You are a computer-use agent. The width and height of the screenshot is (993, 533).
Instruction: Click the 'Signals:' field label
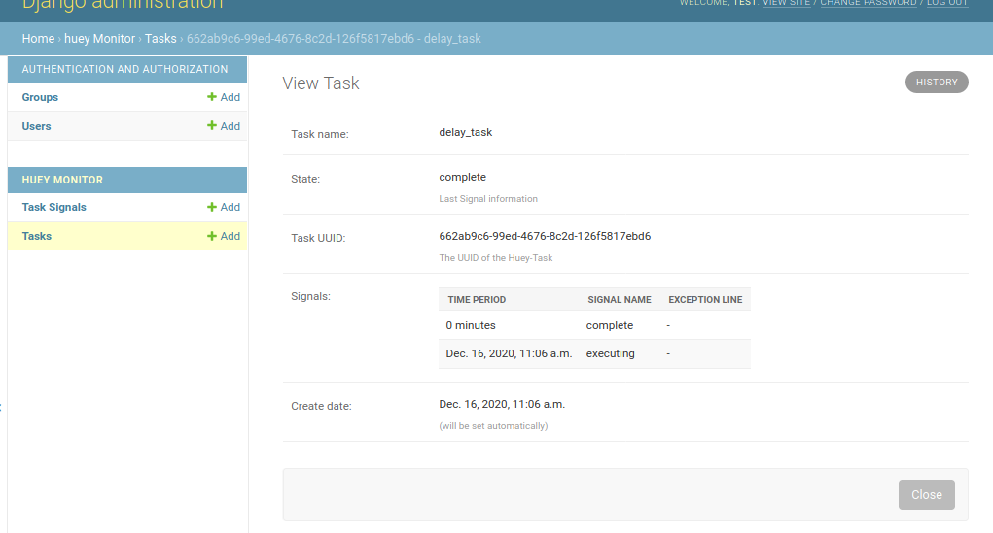click(310, 296)
